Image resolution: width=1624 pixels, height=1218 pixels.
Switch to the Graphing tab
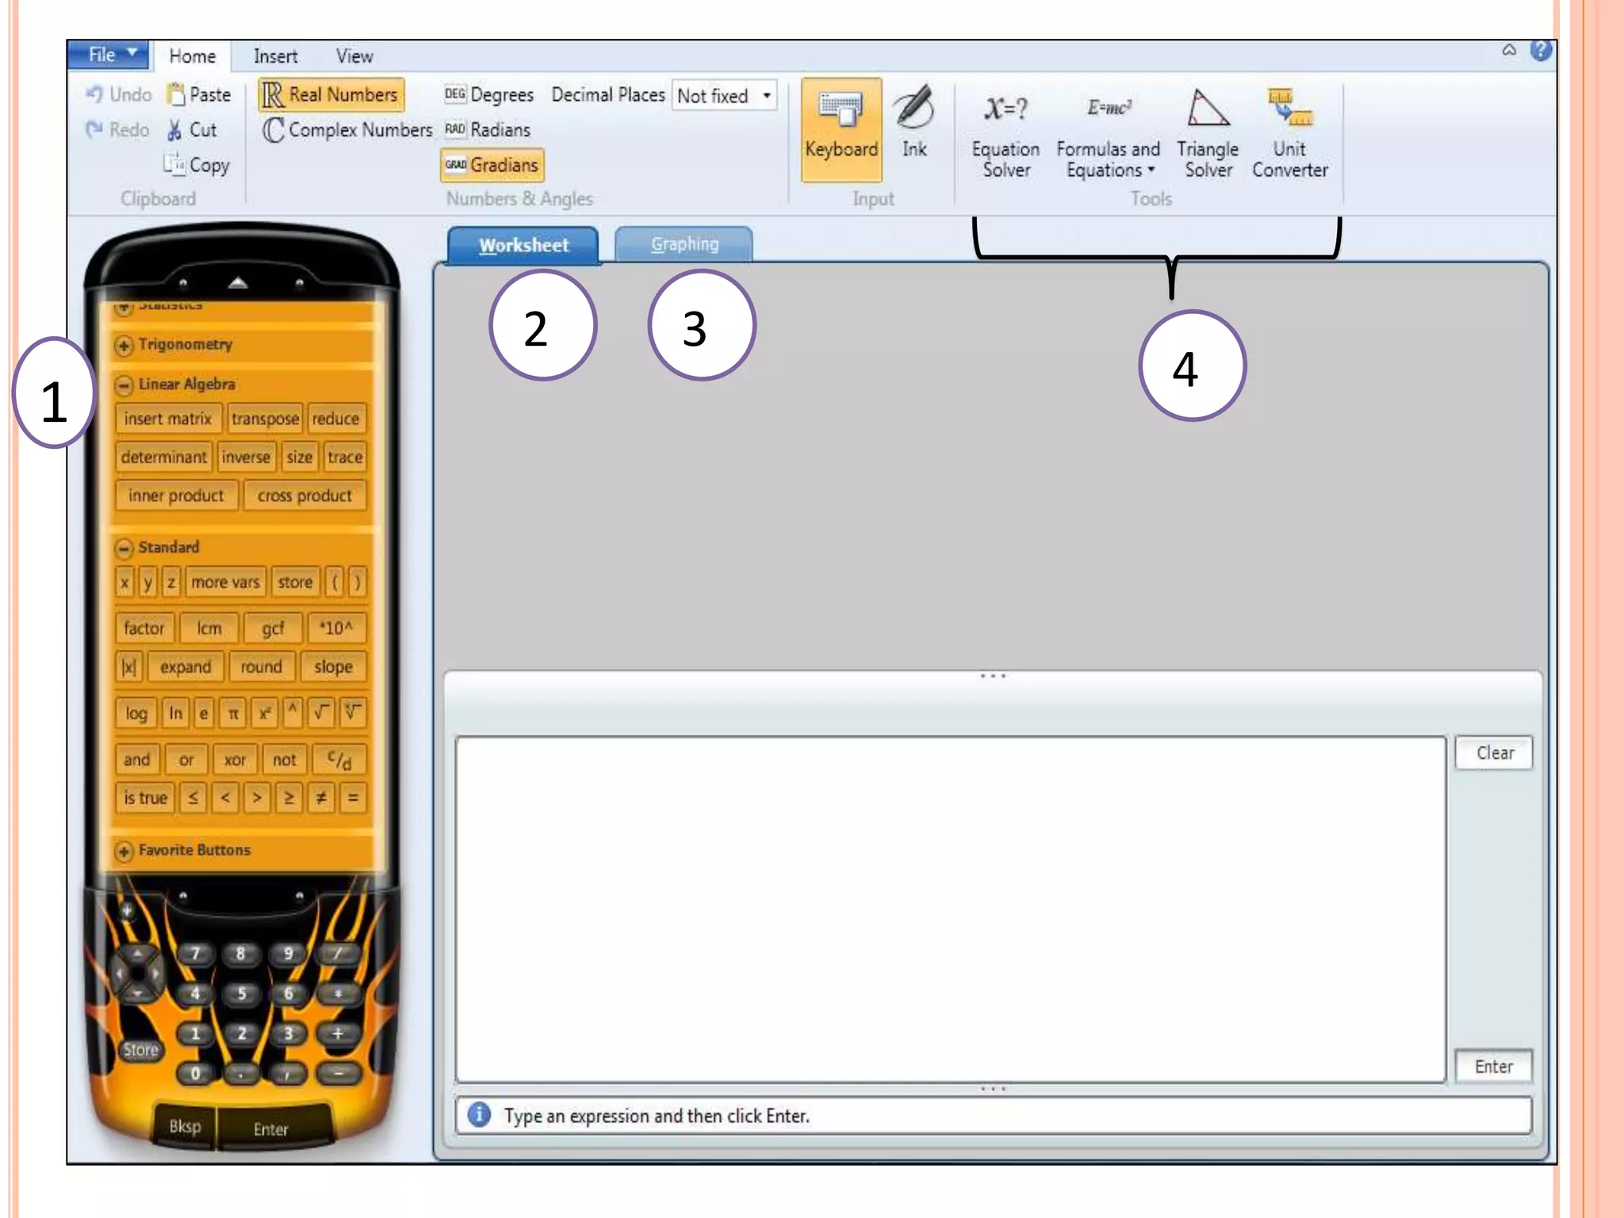[684, 244]
